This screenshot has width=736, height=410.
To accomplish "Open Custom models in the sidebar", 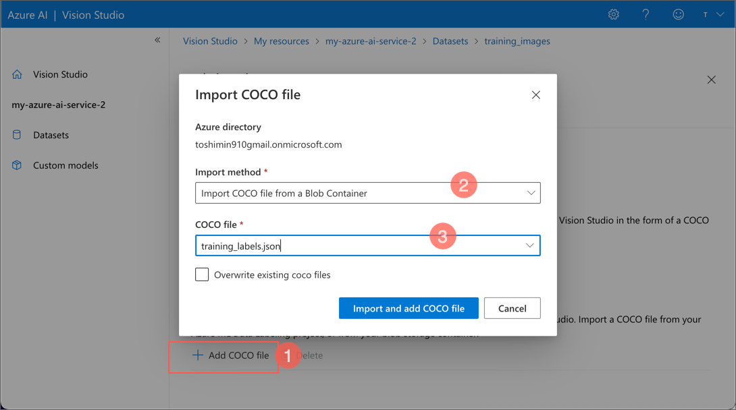I will pos(65,165).
